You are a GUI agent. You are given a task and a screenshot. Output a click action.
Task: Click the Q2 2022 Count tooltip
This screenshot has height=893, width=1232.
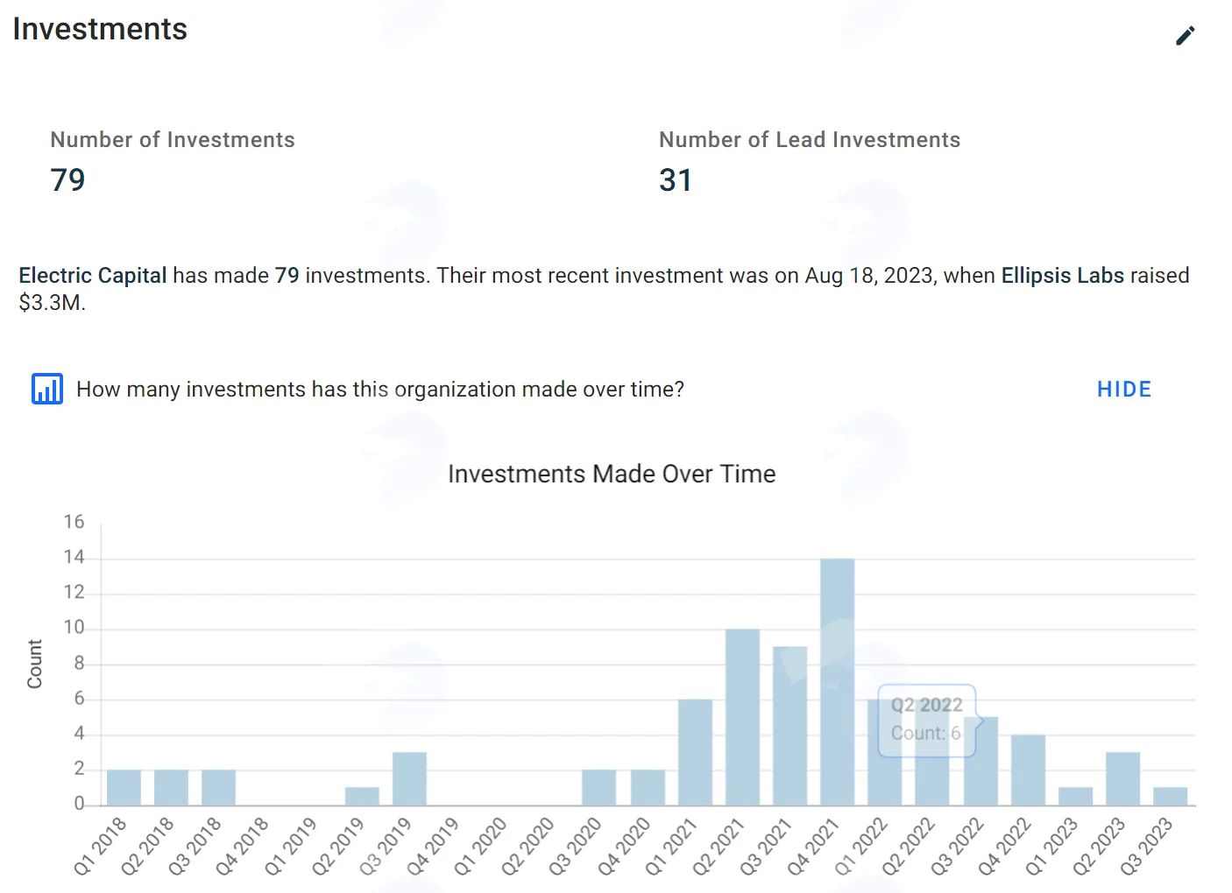tap(927, 720)
